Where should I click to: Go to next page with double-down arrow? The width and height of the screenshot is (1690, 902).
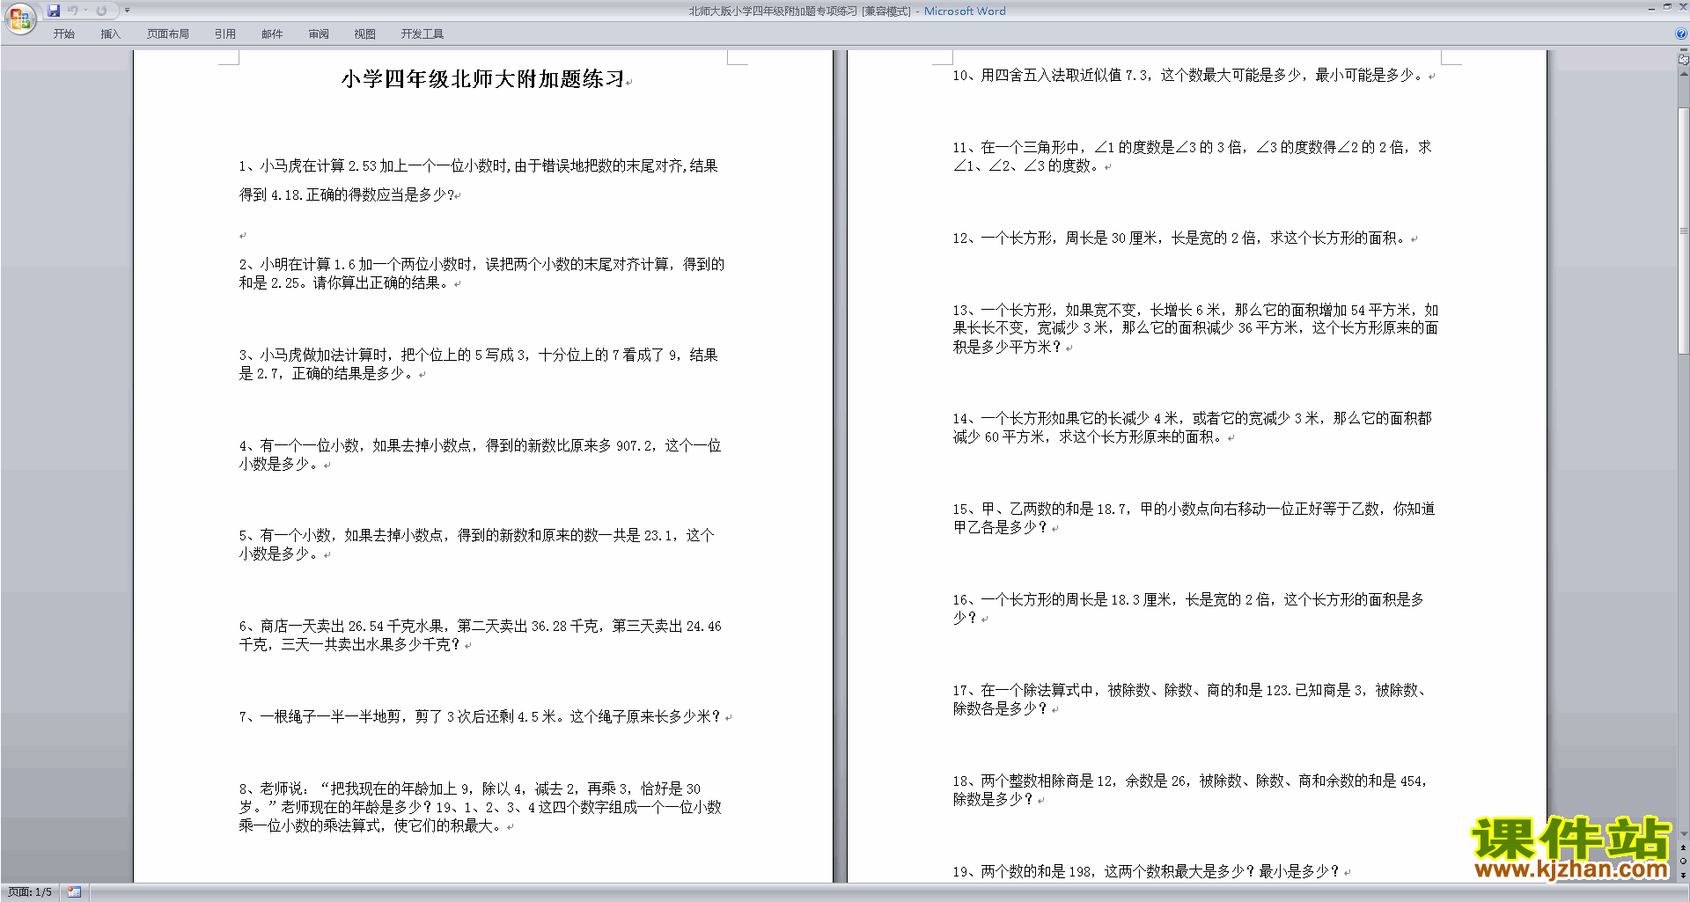point(1683,876)
